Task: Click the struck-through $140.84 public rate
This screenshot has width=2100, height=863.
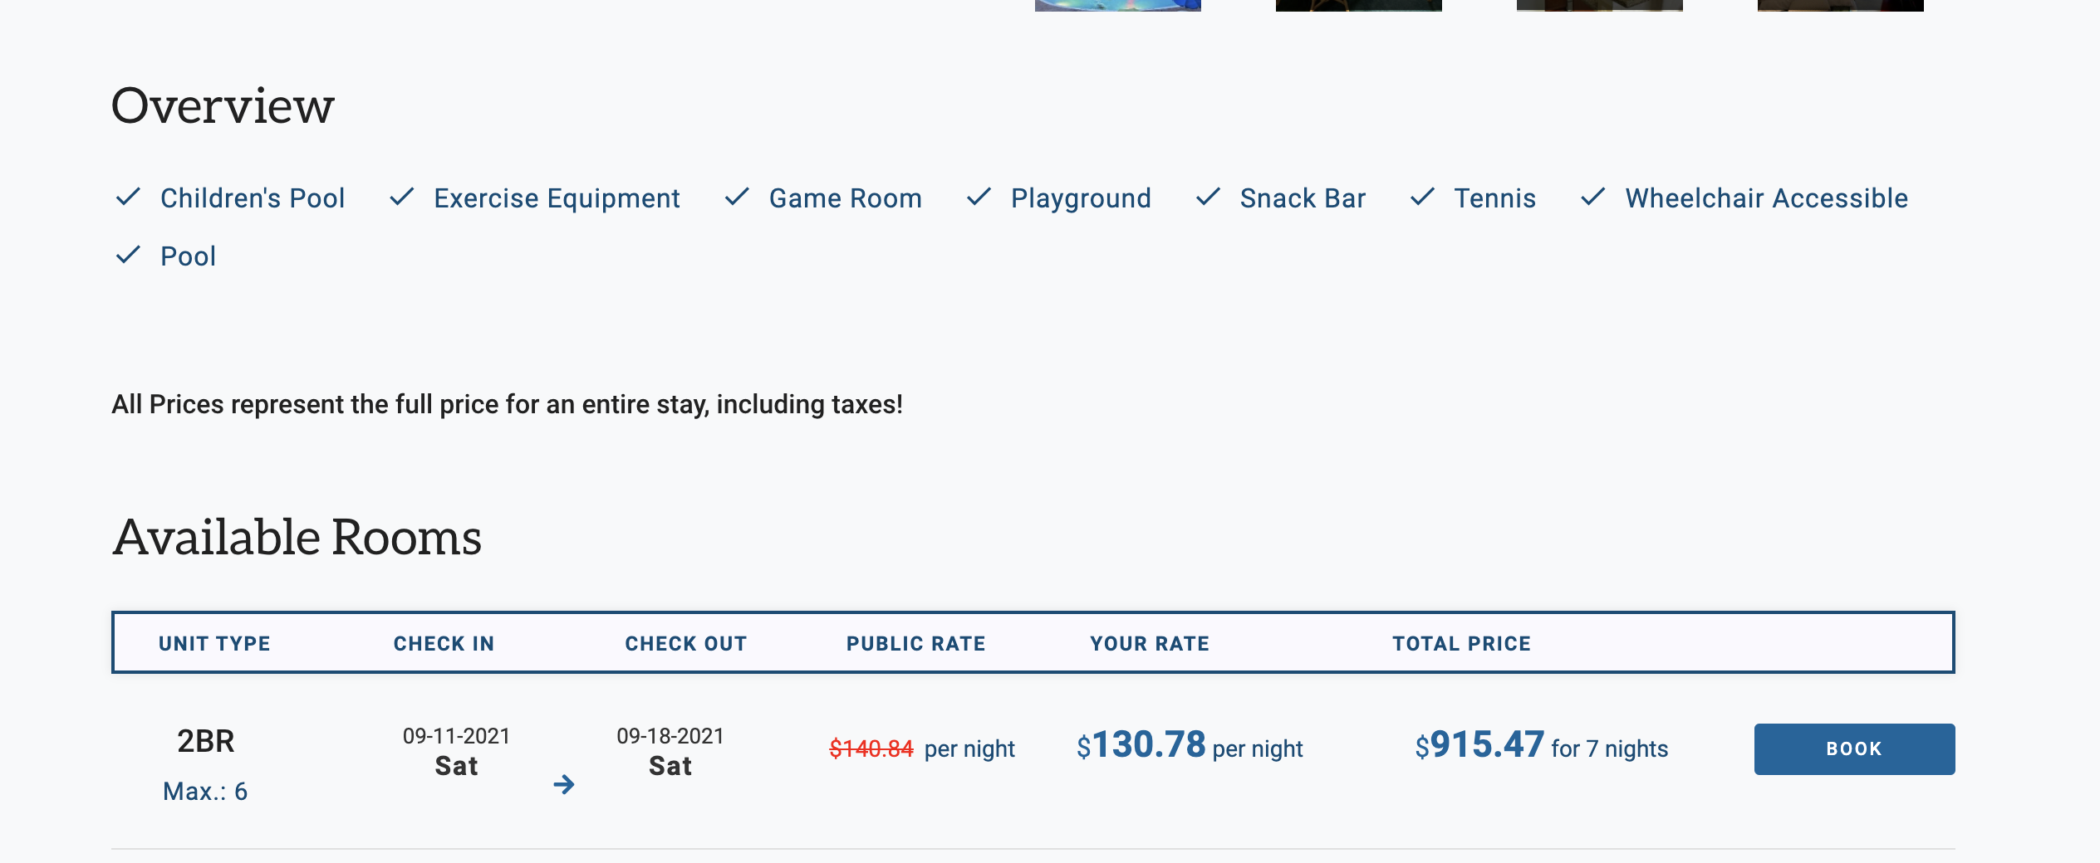Action: coord(871,748)
